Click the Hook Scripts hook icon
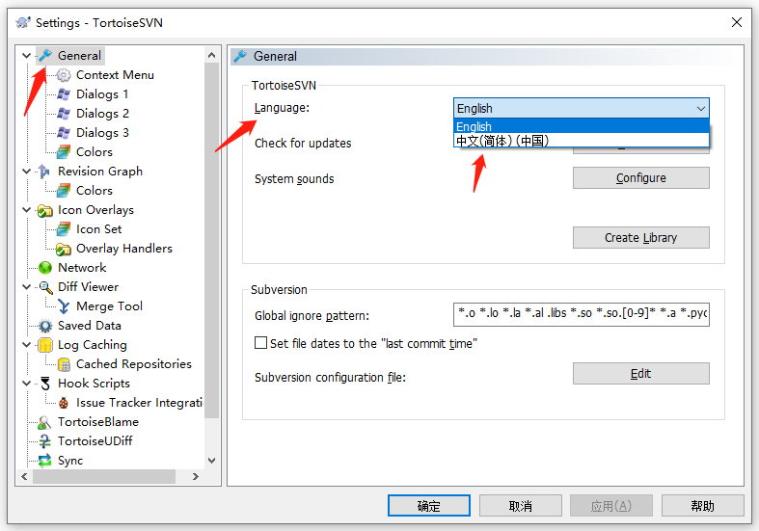 pos(45,384)
